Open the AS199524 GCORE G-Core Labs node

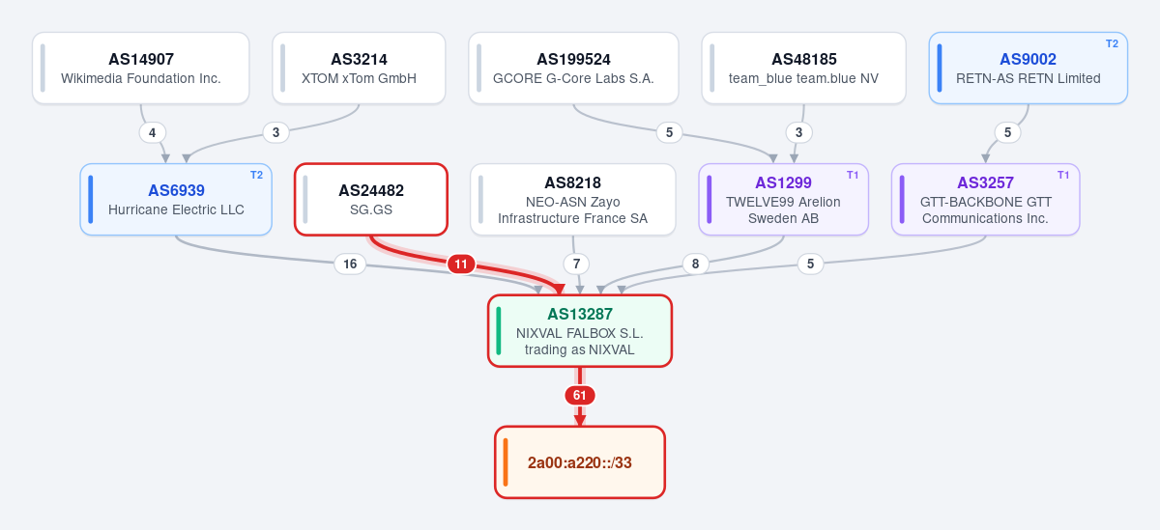[574, 69]
